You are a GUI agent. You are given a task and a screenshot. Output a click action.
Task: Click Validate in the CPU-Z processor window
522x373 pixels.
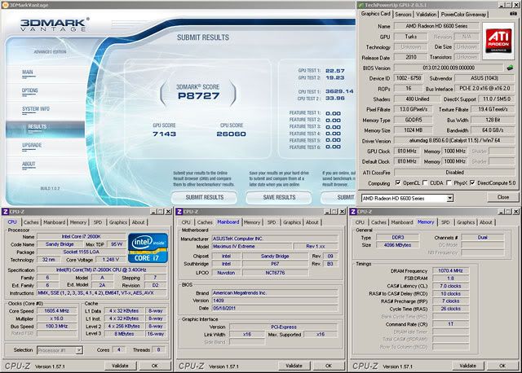[x=120, y=366]
